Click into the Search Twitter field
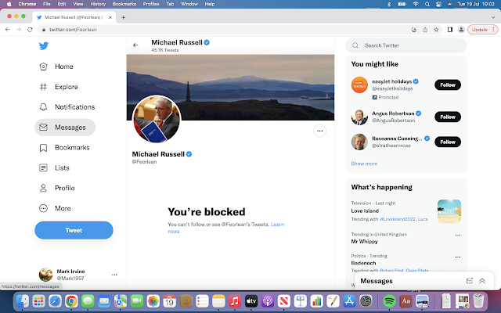 tap(406, 45)
